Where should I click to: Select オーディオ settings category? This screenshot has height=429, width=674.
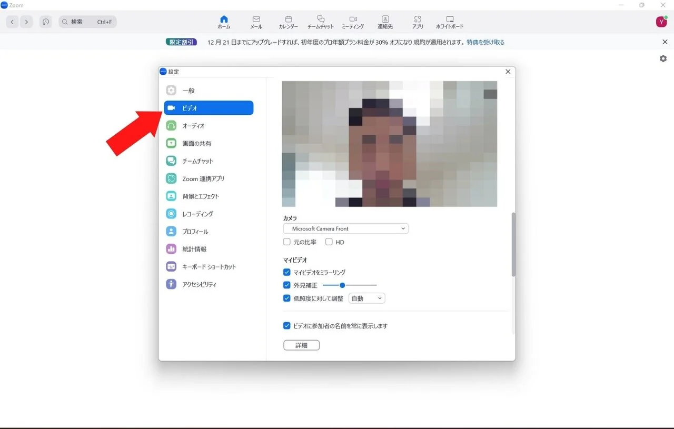[x=209, y=126]
